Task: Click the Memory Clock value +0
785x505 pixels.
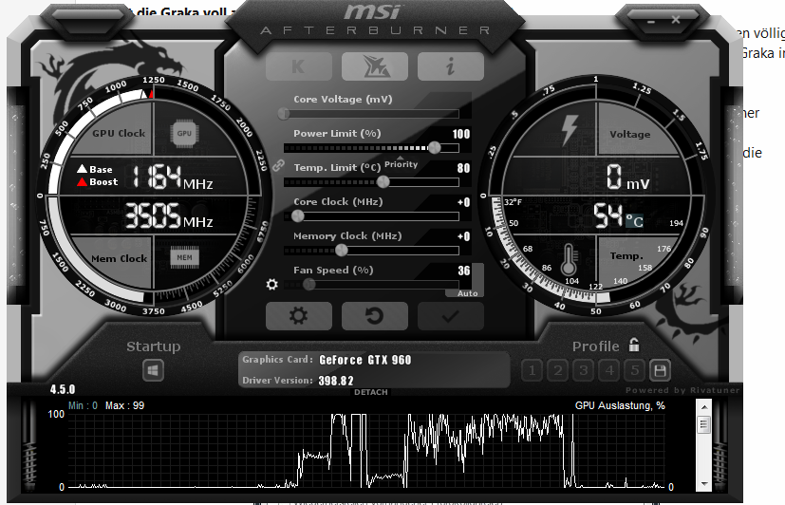Action: [463, 236]
